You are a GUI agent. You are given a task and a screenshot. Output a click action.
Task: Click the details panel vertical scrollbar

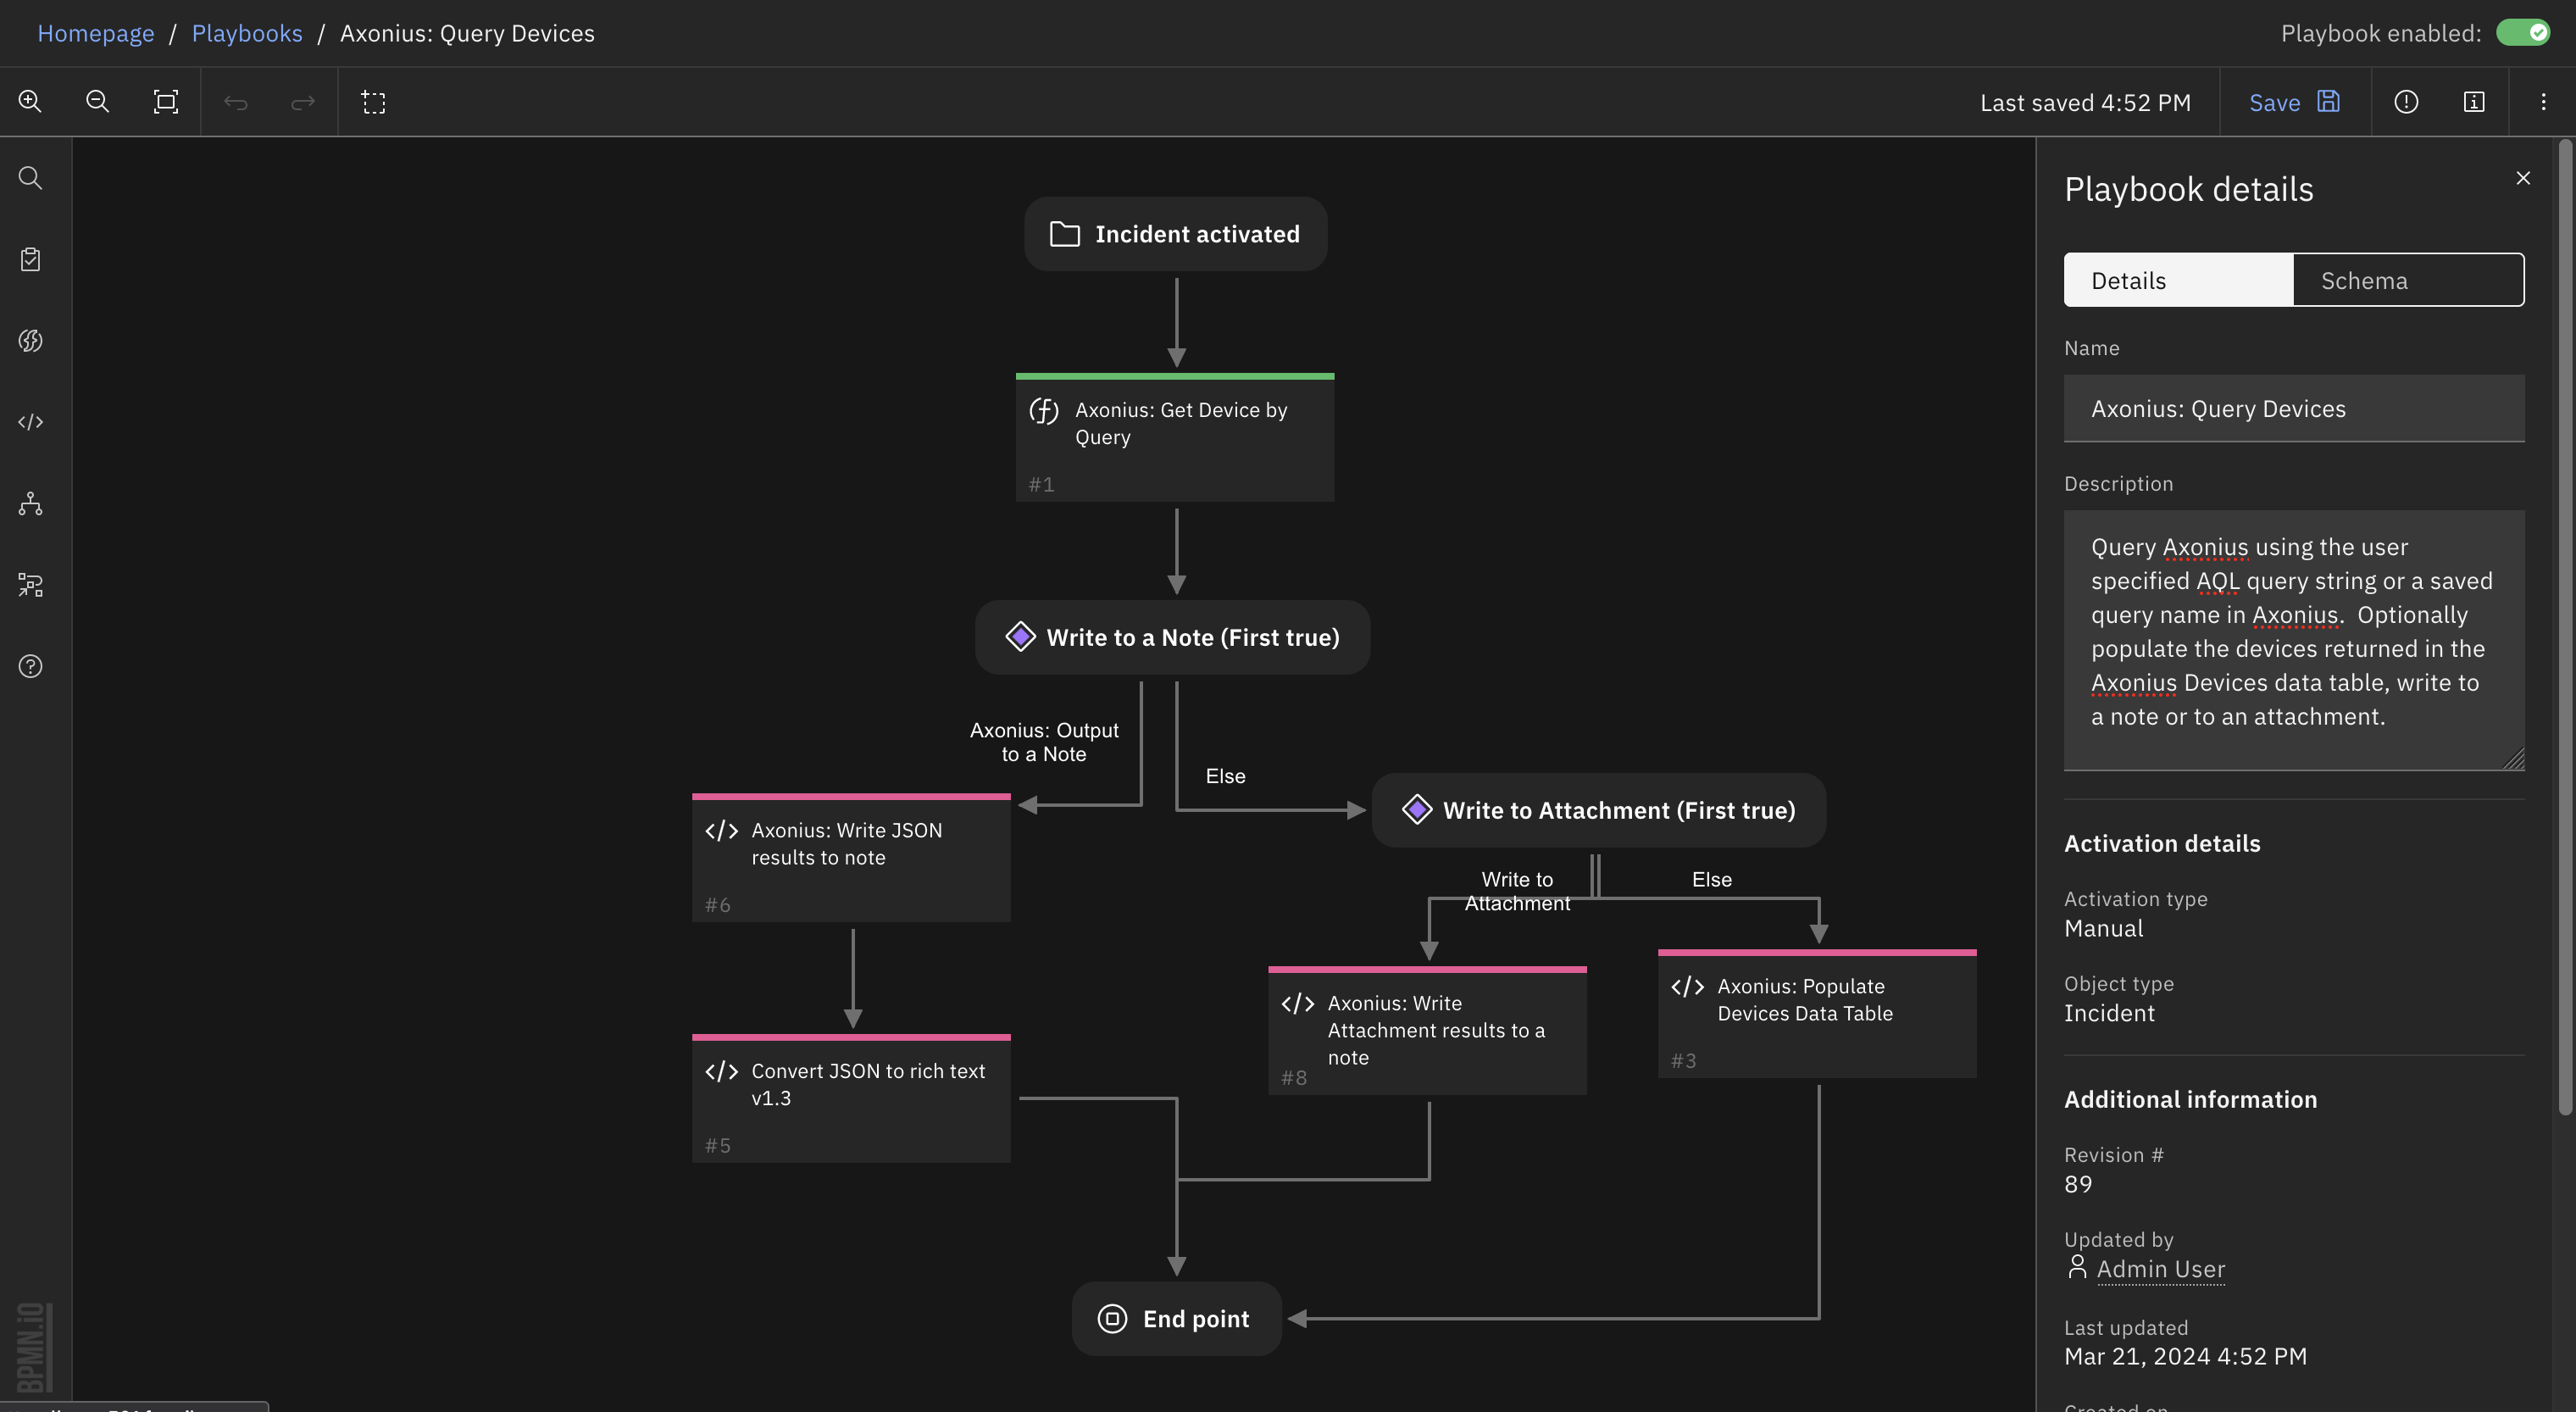click(x=2564, y=628)
